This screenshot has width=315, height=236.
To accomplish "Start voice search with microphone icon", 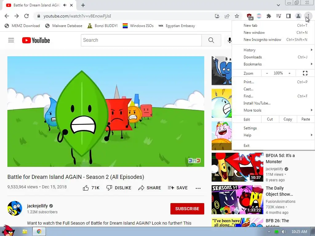I will coord(229,40).
